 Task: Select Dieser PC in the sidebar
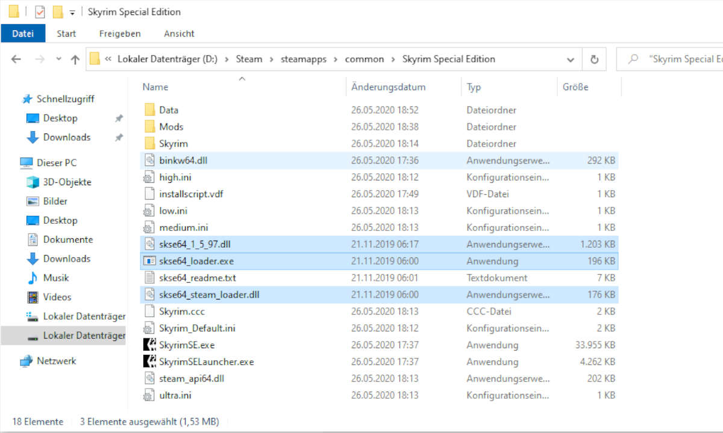click(57, 162)
